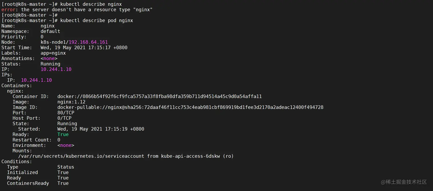Viewport: 433px width, 191px height.
Task: Click the 0/TCP Host Port value
Action: [64, 118]
